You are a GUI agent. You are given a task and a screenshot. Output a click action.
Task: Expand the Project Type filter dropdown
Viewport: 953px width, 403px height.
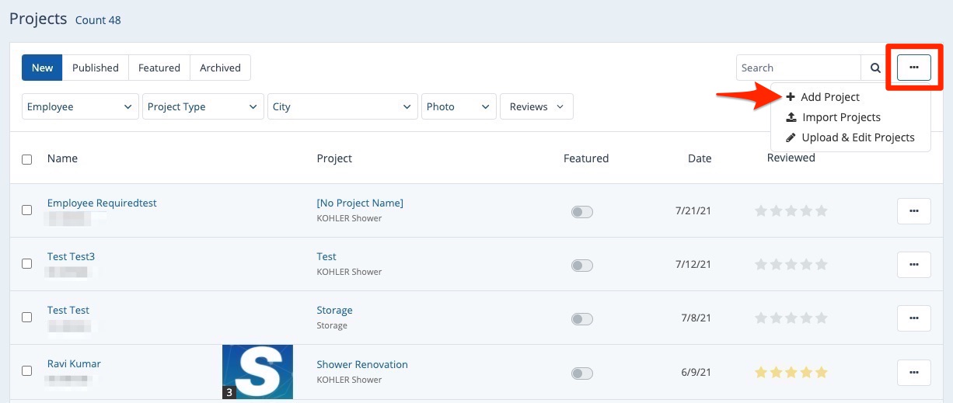pyautogui.click(x=202, y=107)
